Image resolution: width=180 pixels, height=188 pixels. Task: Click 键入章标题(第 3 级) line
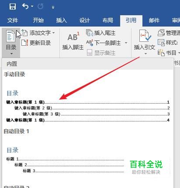(x=96, y=114)
